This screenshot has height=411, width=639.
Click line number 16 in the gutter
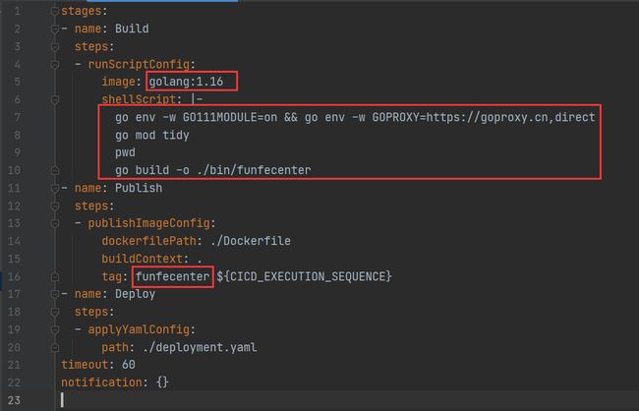[14, 277]
